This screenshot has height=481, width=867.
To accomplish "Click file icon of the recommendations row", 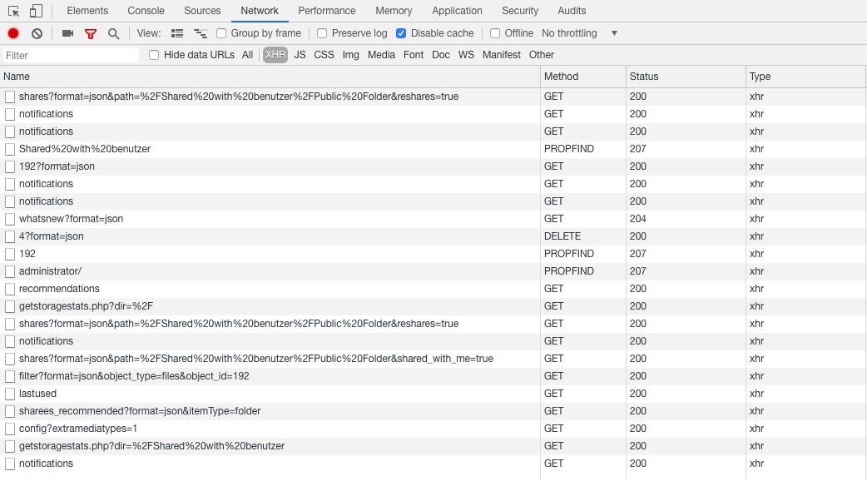I will coord(10,289).
